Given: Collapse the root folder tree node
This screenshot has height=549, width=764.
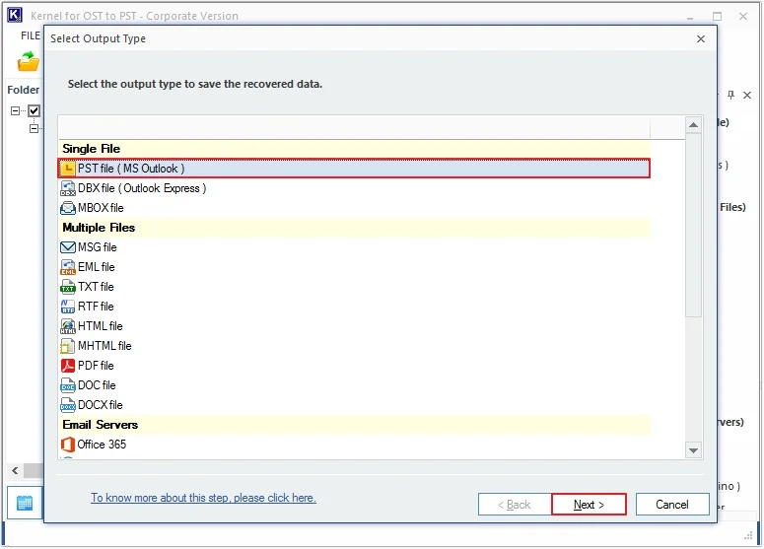Looking at the screenshot, I should pyautogui.click(x=15, y=111).
